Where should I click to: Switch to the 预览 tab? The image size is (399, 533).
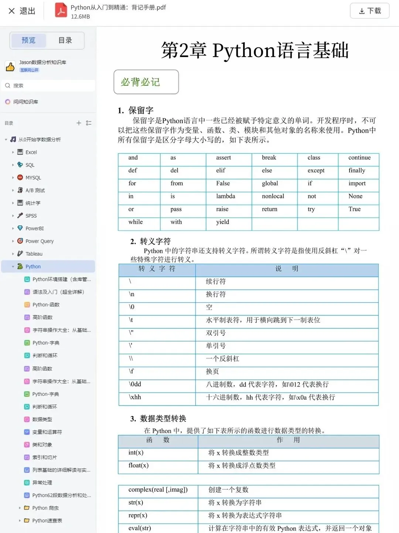[28, 40]
